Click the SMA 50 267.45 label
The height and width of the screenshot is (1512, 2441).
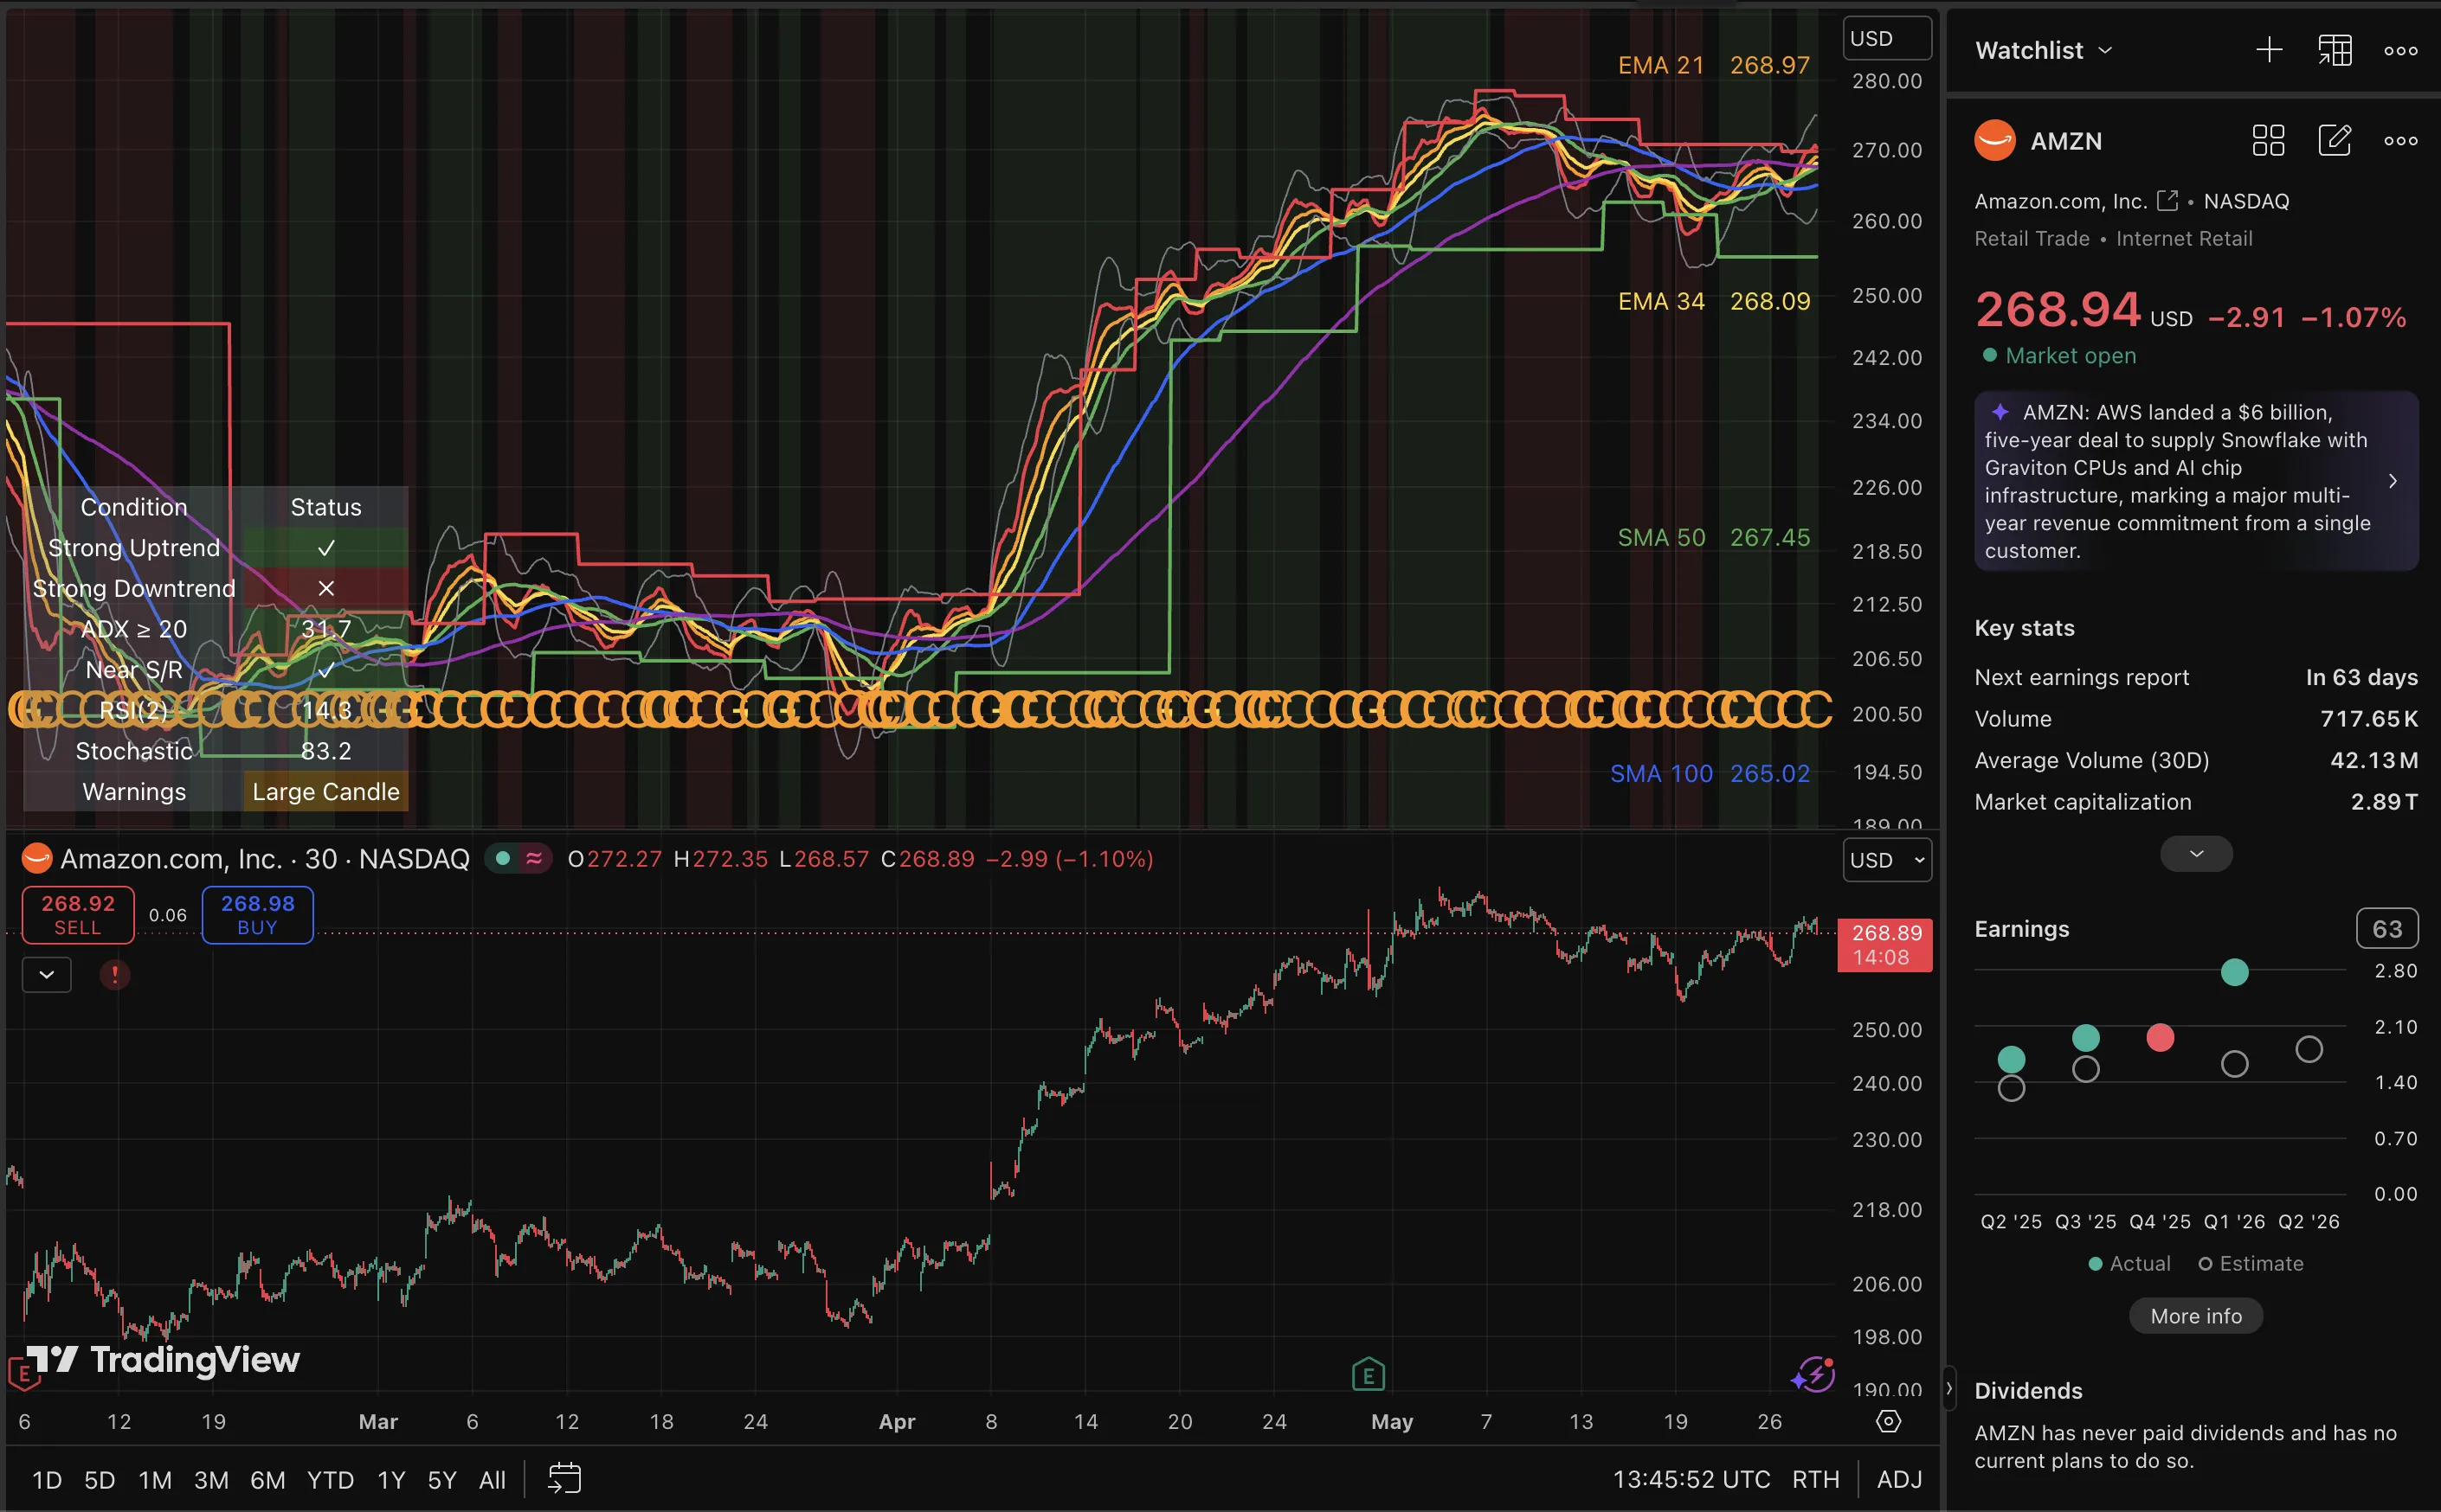tap(1714, 537)
